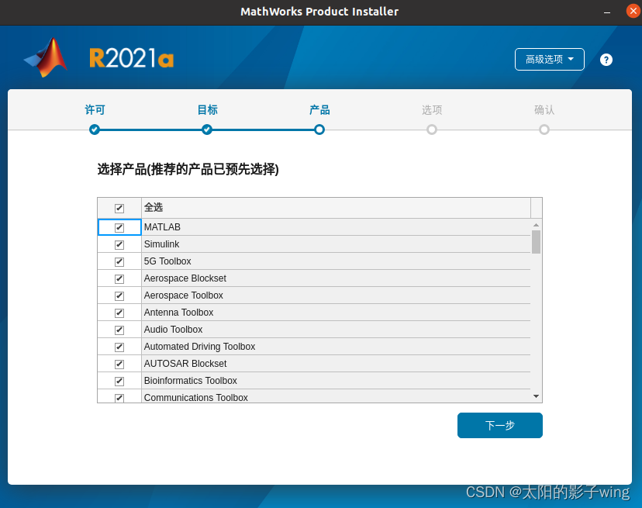Toggle the 全选 select-all checkbox

pyautogui.click(x=119, y=208)
